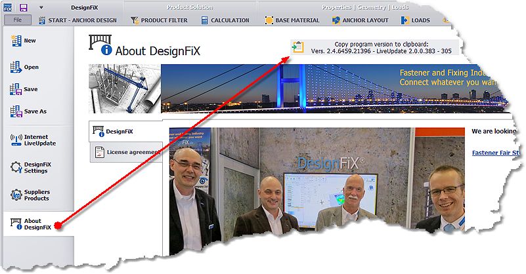Image resolution: width=526 pixels, height=274 pixels.
Task: Choose Suppliers Products text in sidebar
Action: click(37, 195)
